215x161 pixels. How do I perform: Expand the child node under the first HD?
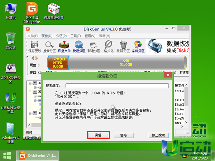tap(35, 88)
